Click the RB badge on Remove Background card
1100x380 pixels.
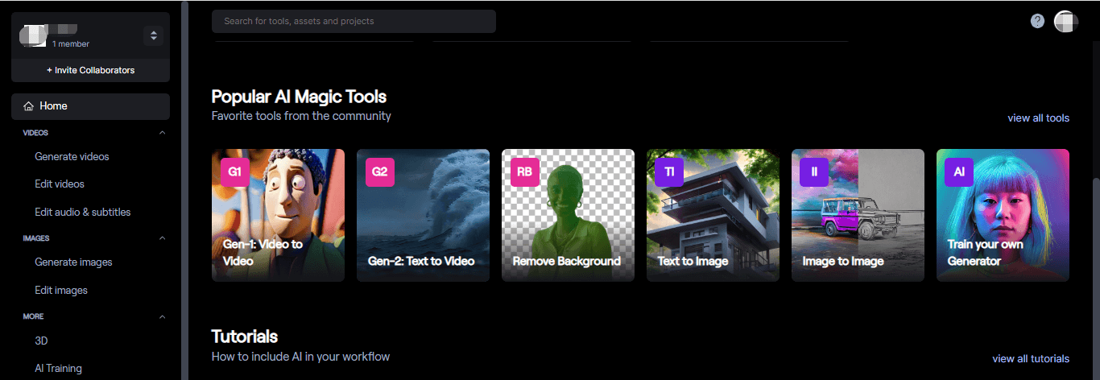click(525, 172)
